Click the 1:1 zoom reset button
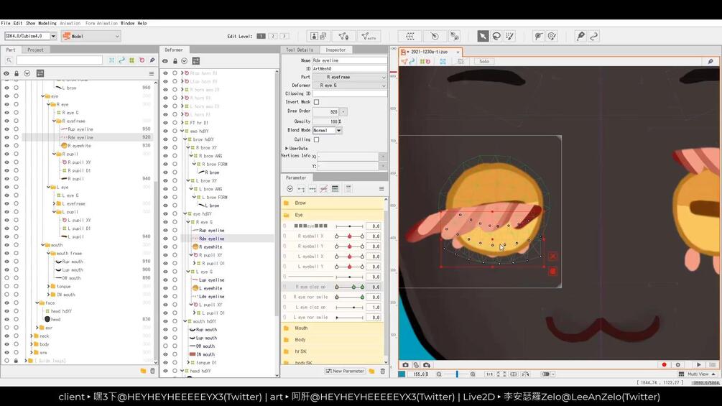This screenshot has width=722, height=406. pos(489,374)
